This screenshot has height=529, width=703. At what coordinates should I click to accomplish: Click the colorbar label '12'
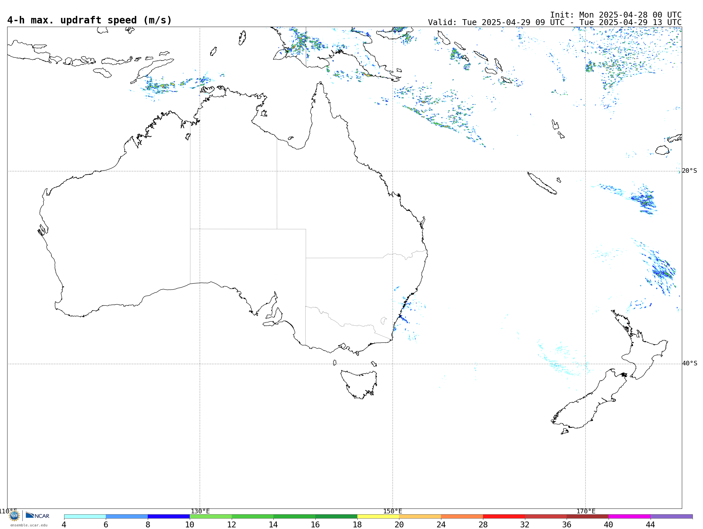click(232, 524)
